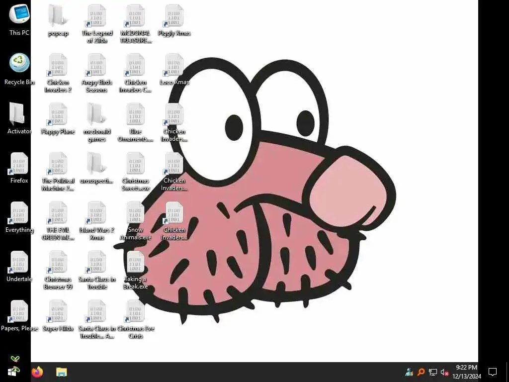
Task: Open the Windows Start menu
Action: (x=13, y=372)
